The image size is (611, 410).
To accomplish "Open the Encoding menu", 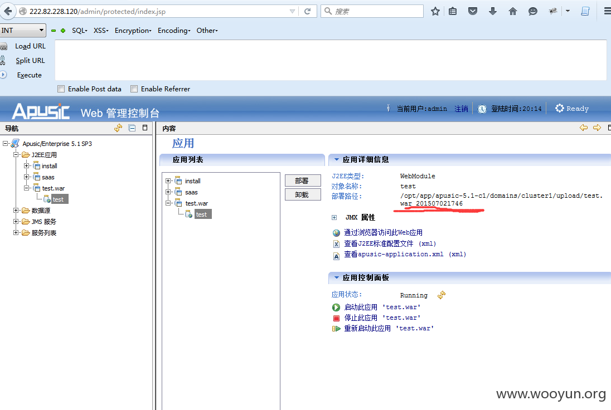I will 174,31.
